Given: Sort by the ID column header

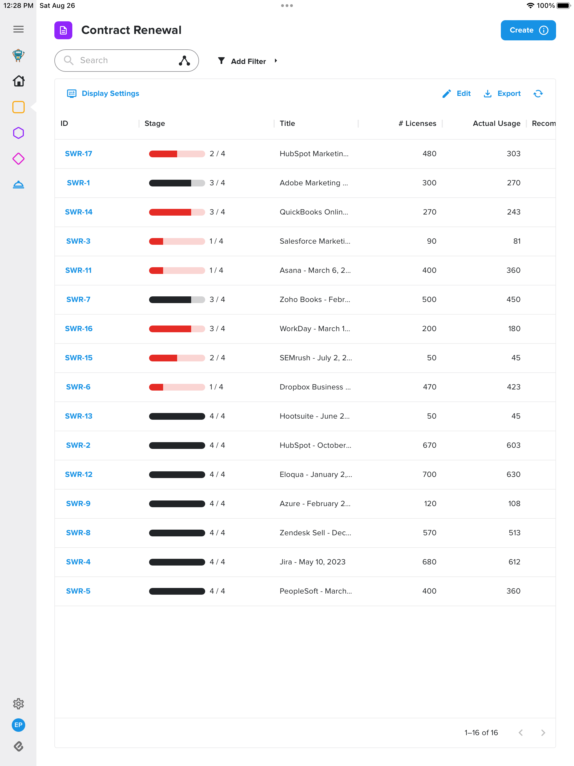Looking at the screenshot, I should 64,124.
